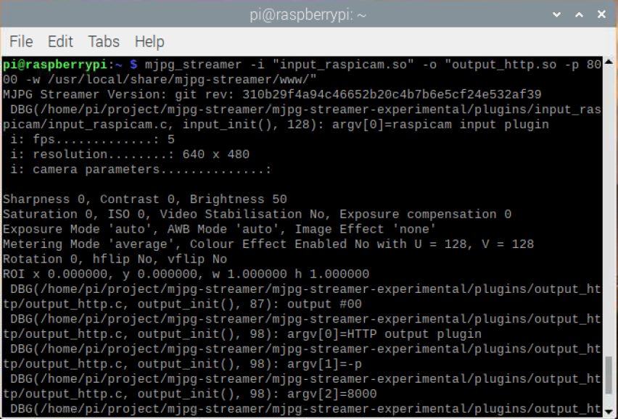
Task: Open the Tabs menu
Action: coord(104,41)
